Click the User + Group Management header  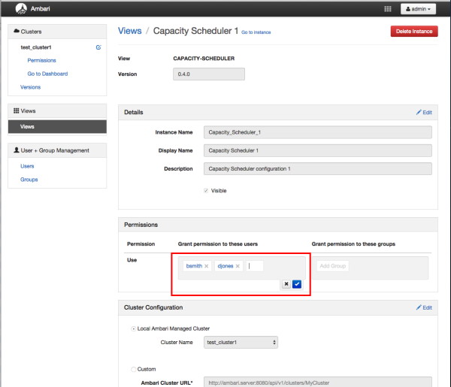point(57,150)
